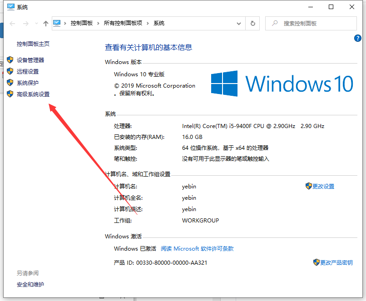
Task: Click the refresh button next to address bar
Action: (x=252, y=23)
